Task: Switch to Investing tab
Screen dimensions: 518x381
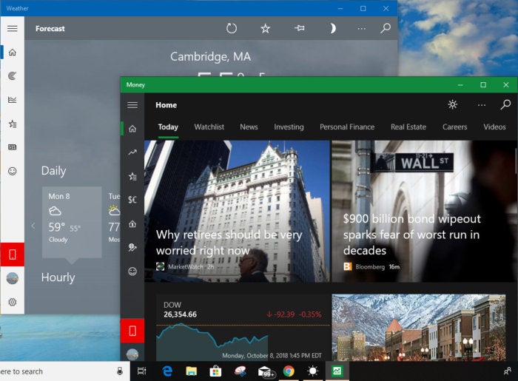Action: pos(289,127)
